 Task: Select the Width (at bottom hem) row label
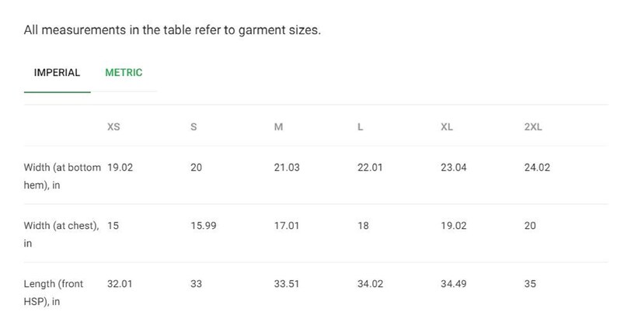pos(62,176)
